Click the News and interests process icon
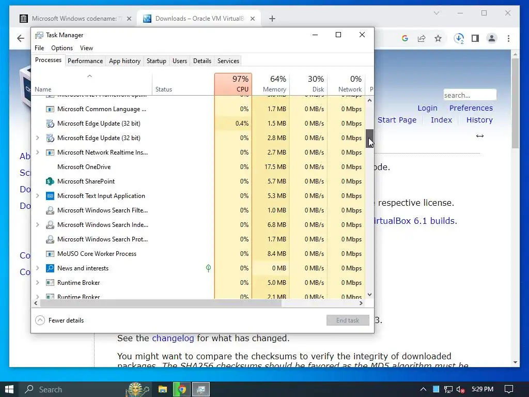529x397 pixels. (x=50, y=268)
